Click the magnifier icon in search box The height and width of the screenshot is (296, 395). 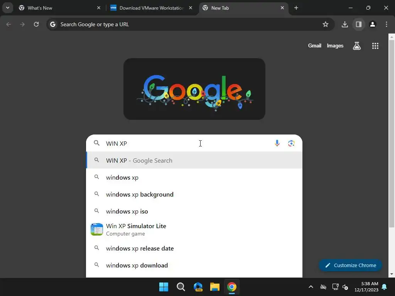coord(96,143)
